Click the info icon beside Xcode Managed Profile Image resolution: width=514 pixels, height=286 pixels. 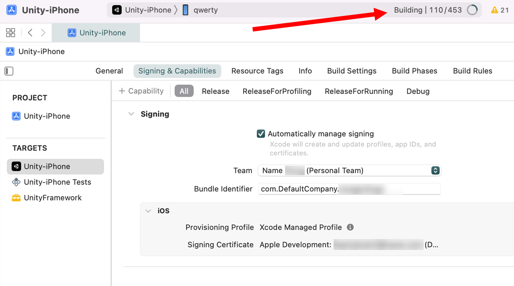click(x=350, y=227)
